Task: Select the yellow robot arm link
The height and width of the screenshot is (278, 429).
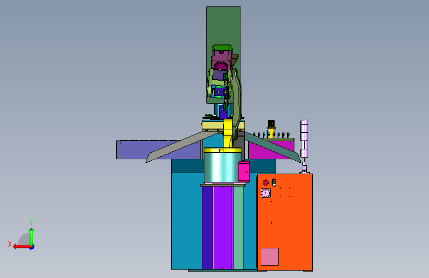Action: [228, 134]
